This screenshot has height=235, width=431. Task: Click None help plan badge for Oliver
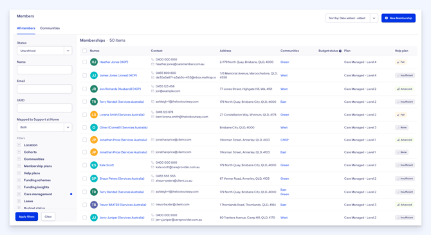point(401,128)
